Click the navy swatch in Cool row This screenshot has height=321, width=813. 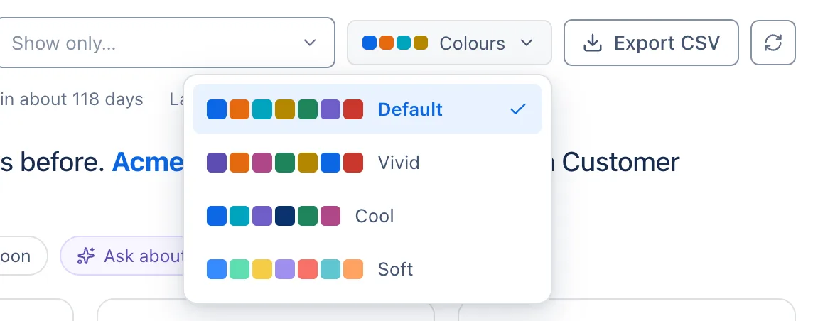(x=285, y=216)
